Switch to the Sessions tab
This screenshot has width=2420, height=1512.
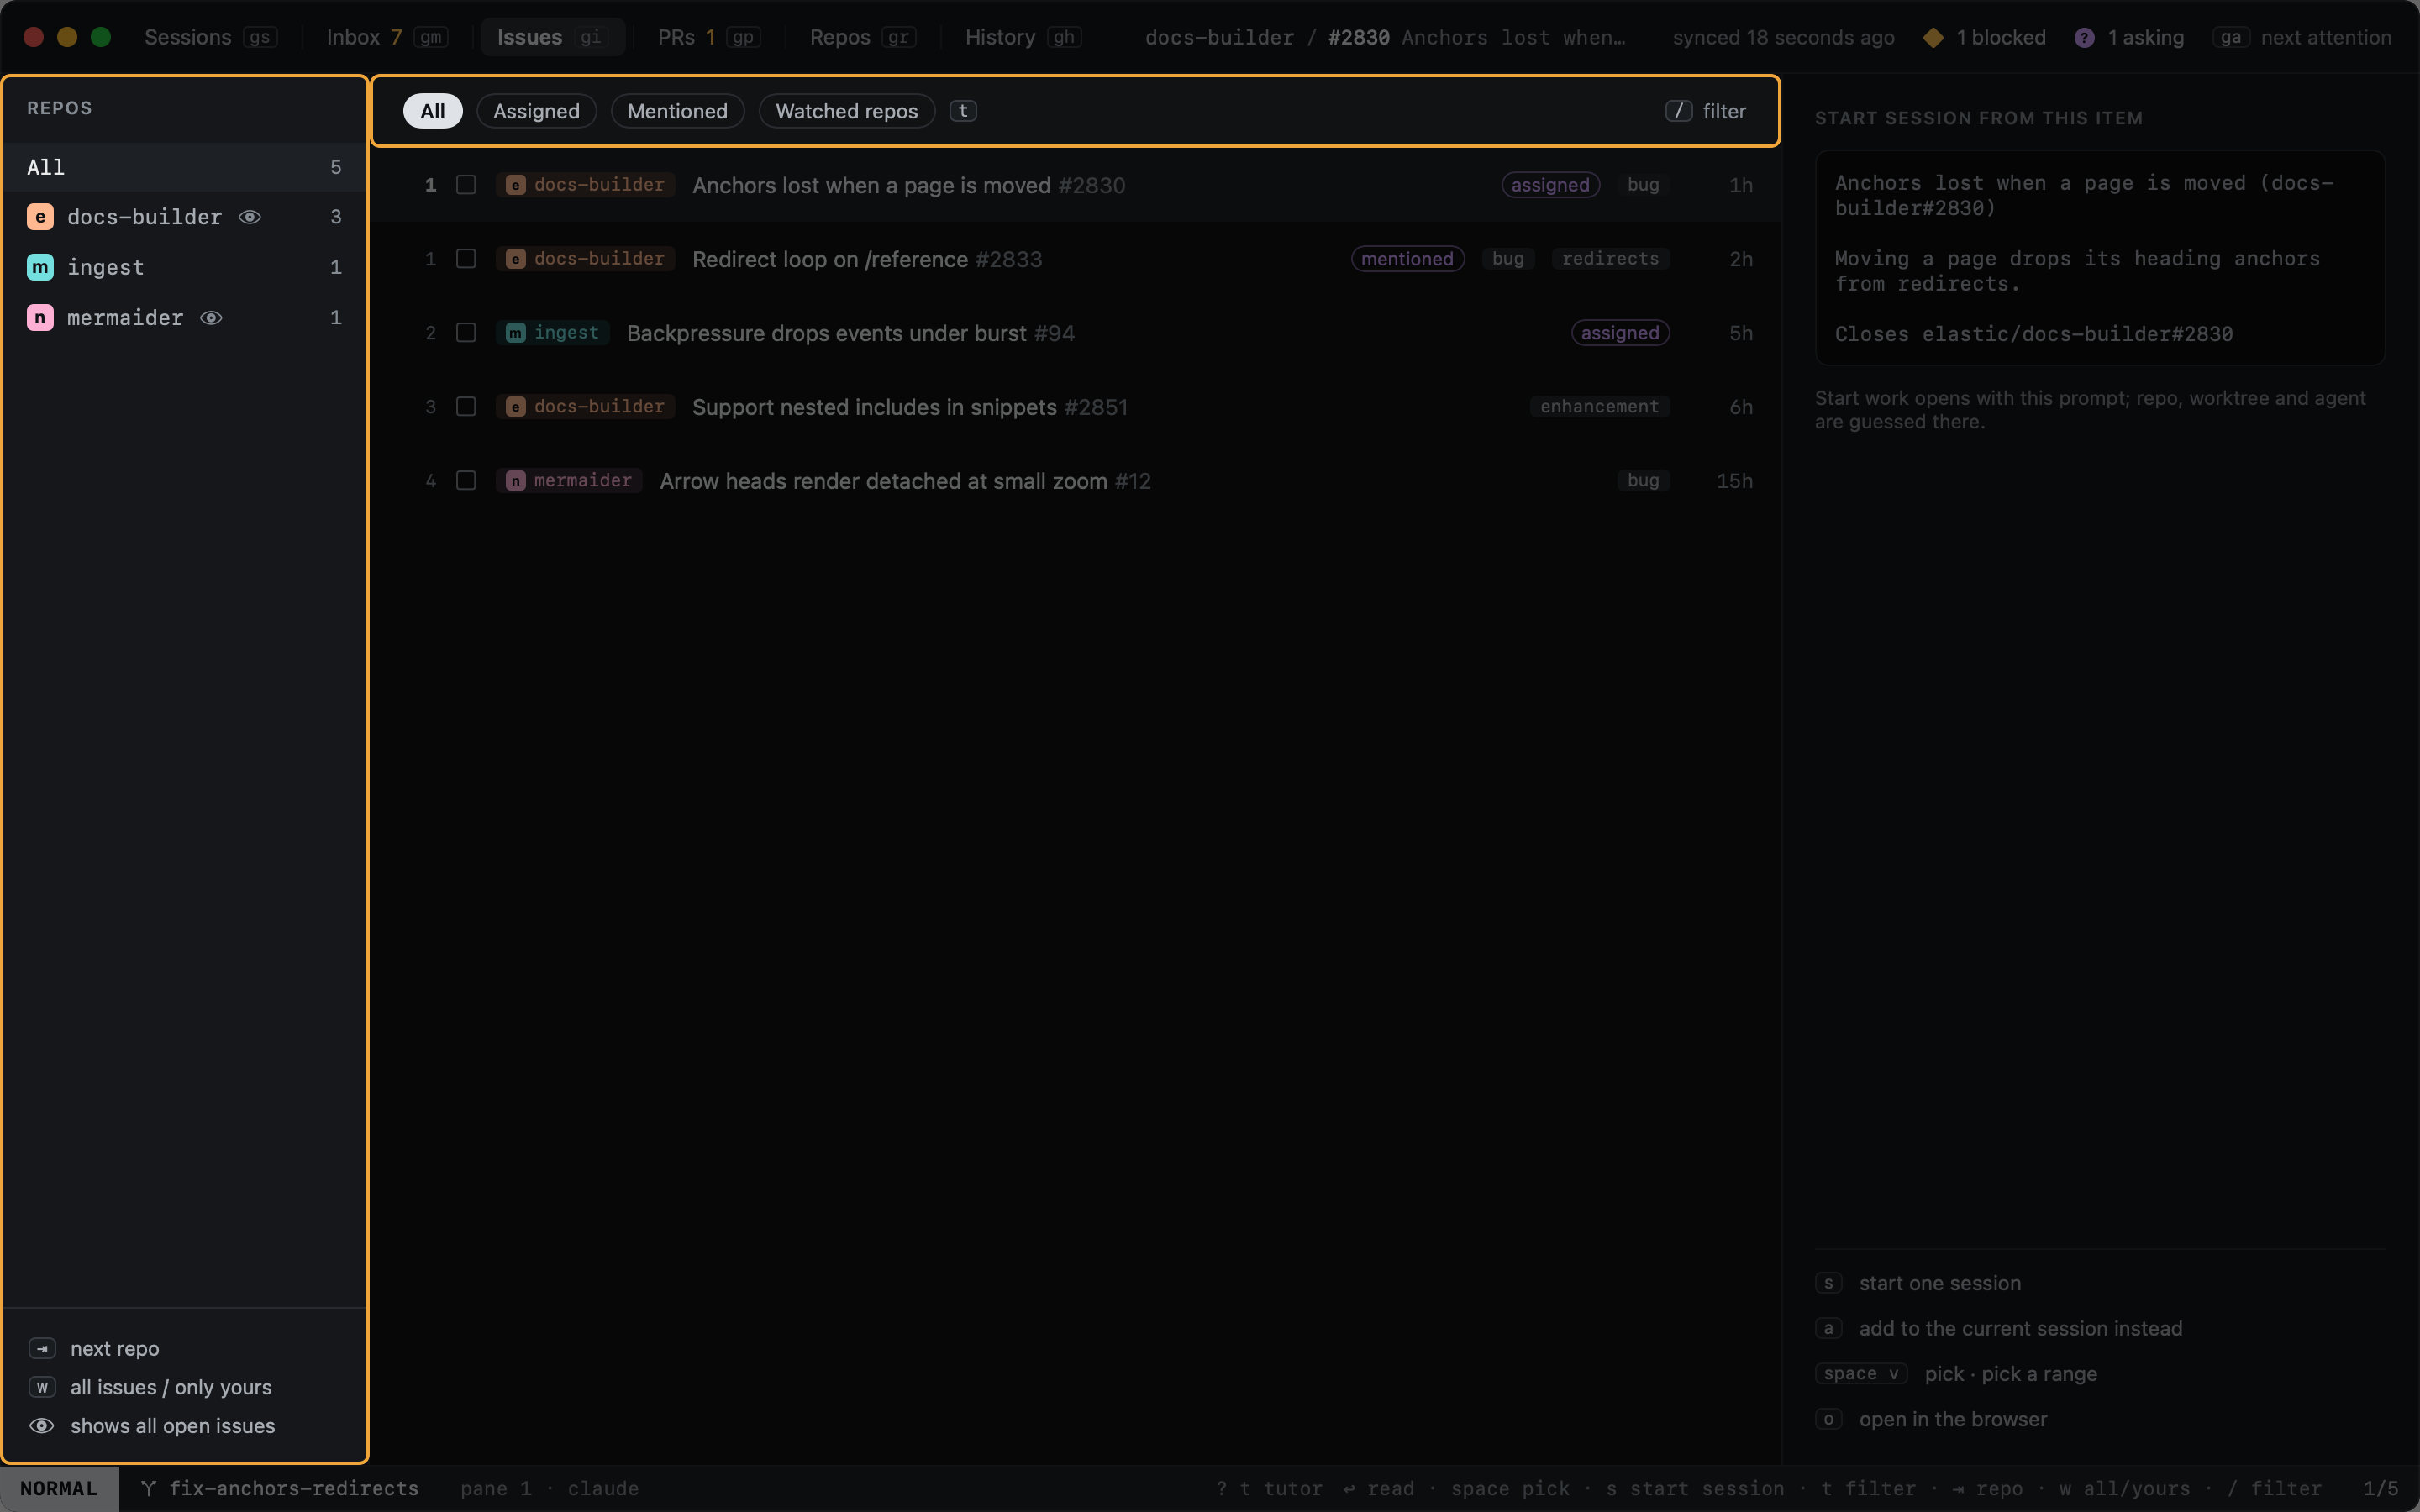coord(210,38)
